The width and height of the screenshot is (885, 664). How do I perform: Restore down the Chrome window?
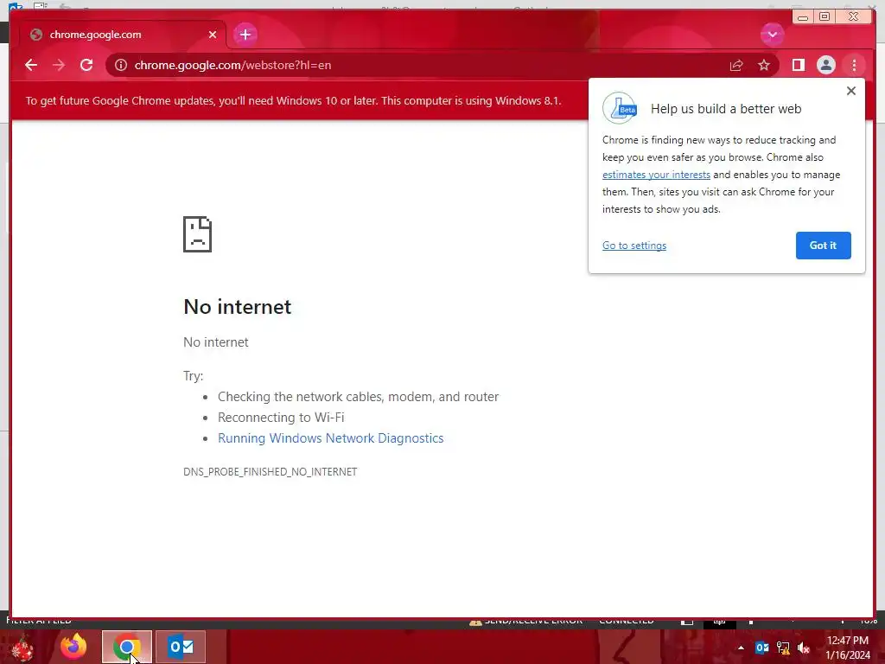tap(825, 17)
